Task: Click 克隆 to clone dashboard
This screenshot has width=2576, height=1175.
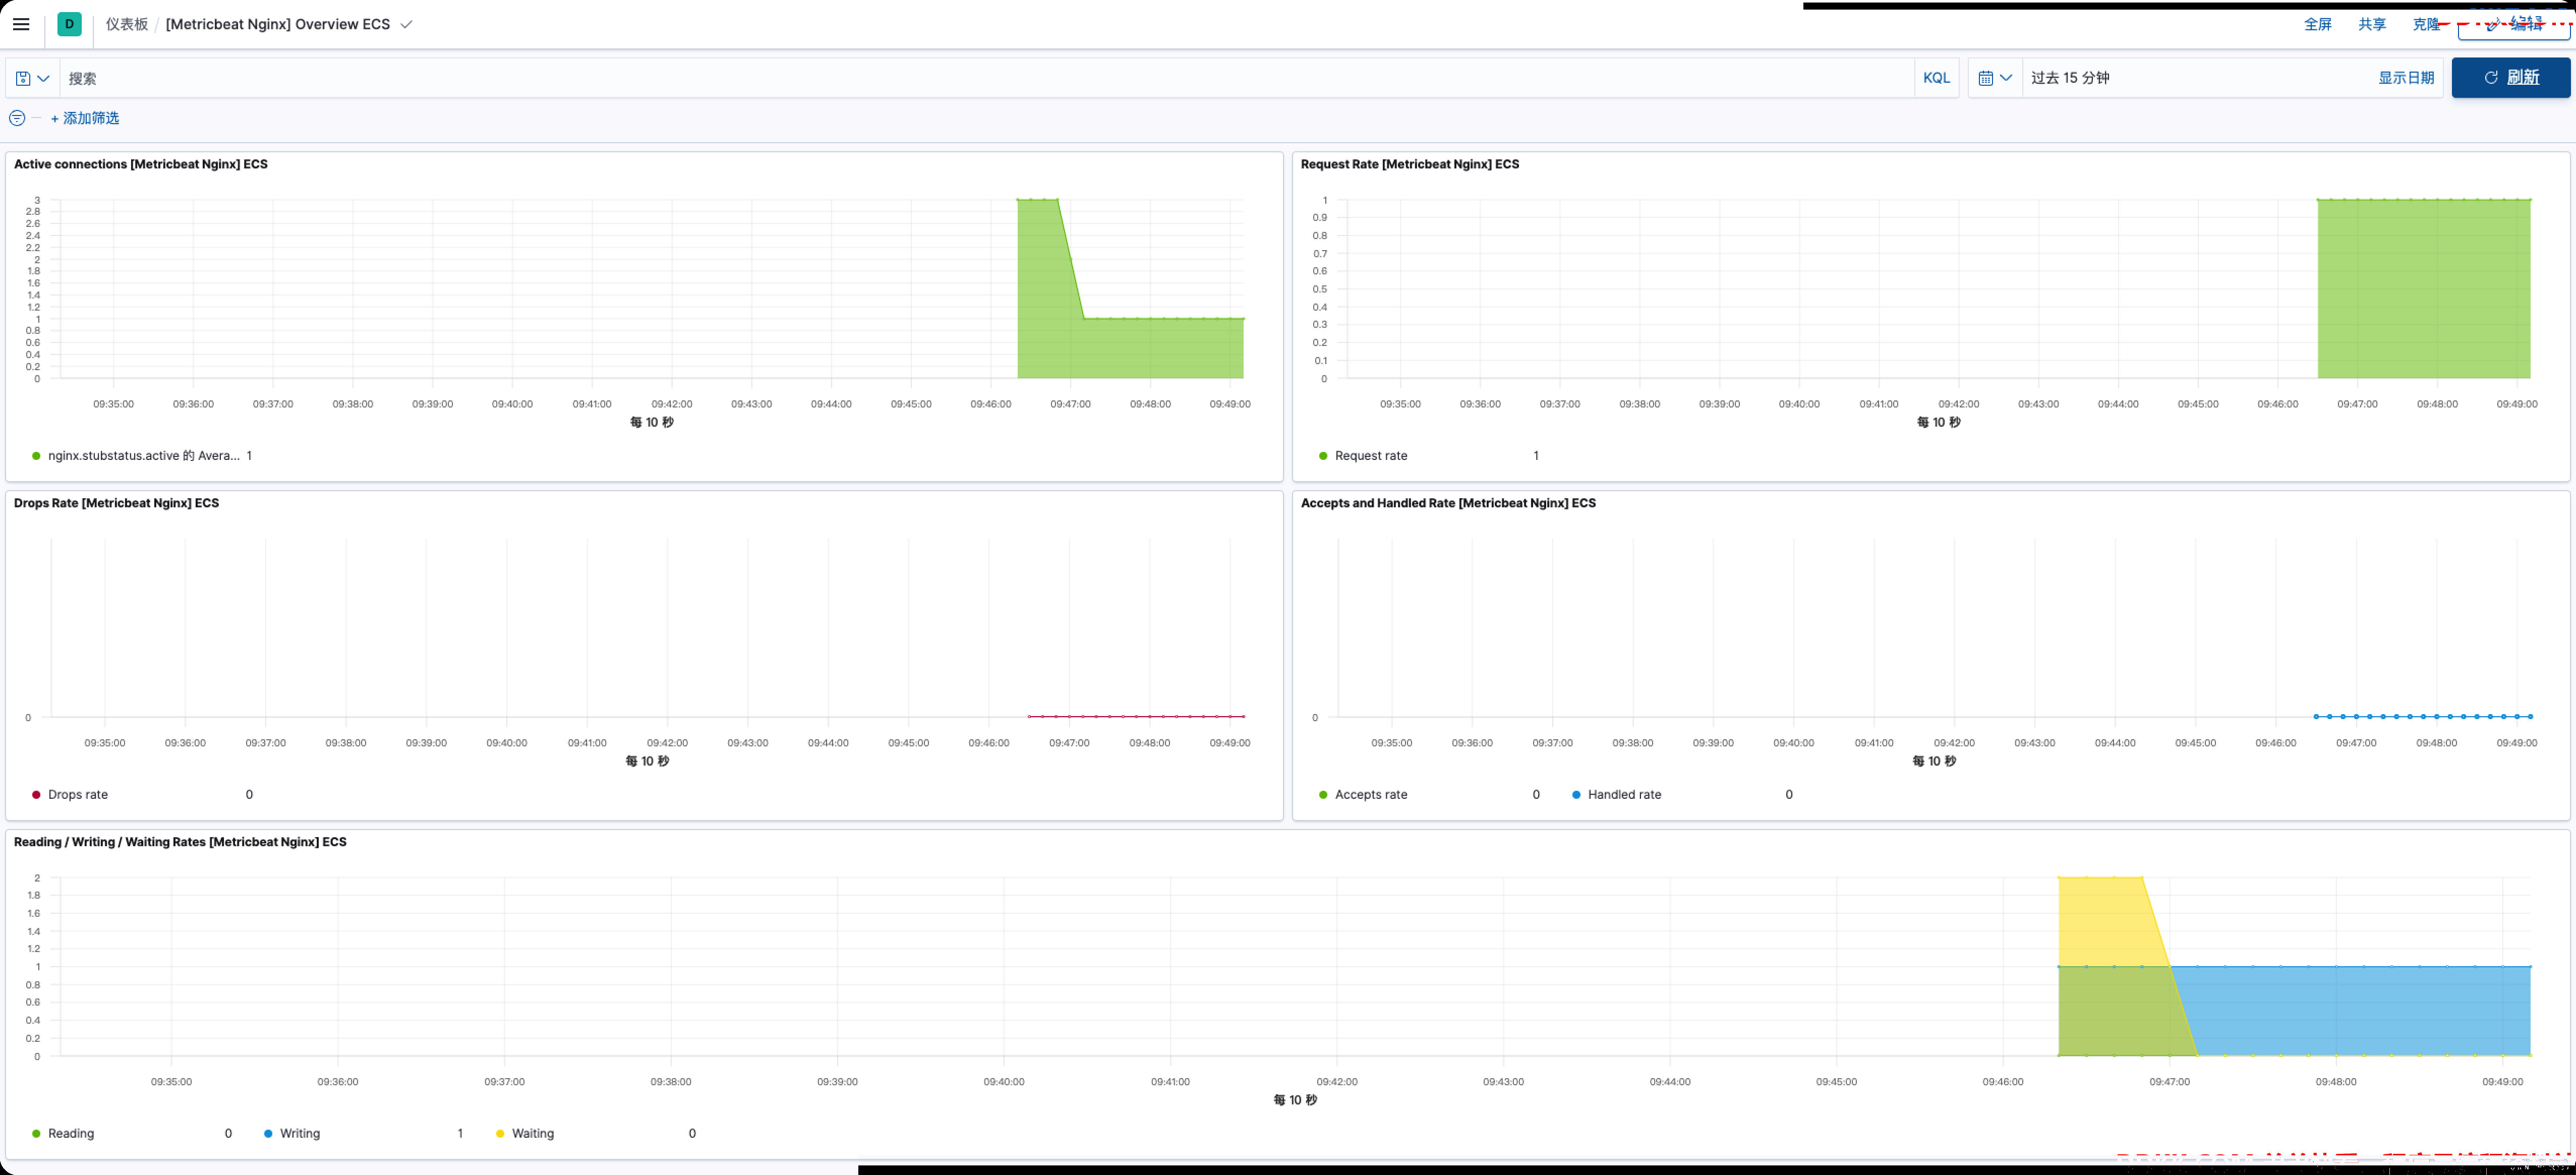Action: point(2425,25)
